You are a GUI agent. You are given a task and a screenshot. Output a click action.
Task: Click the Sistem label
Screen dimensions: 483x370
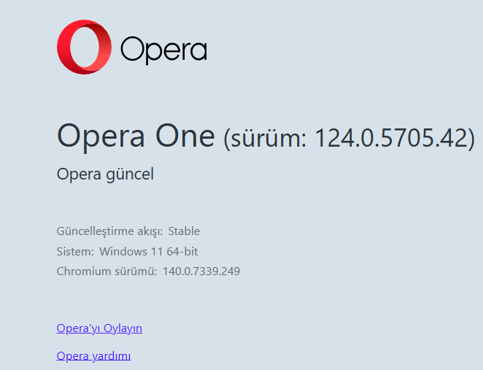pyautogui.click(x=75, y=252)
